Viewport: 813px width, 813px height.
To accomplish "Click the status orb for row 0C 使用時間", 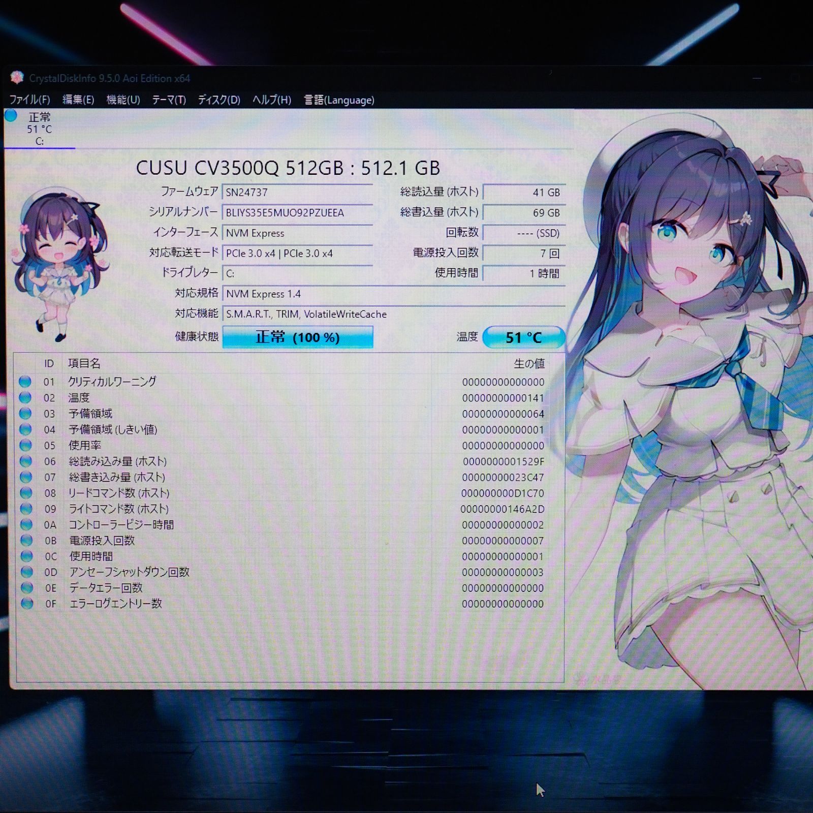I will click(26, 556).
